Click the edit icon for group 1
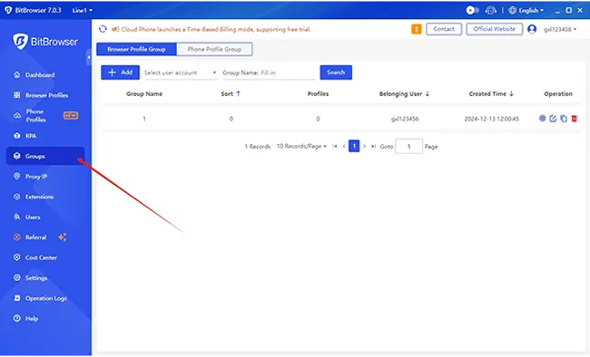 point(553,119)
